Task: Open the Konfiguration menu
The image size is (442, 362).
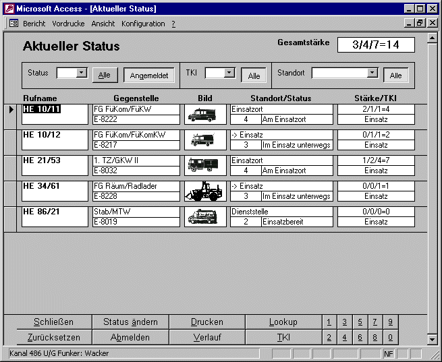Action: [143, 24]
